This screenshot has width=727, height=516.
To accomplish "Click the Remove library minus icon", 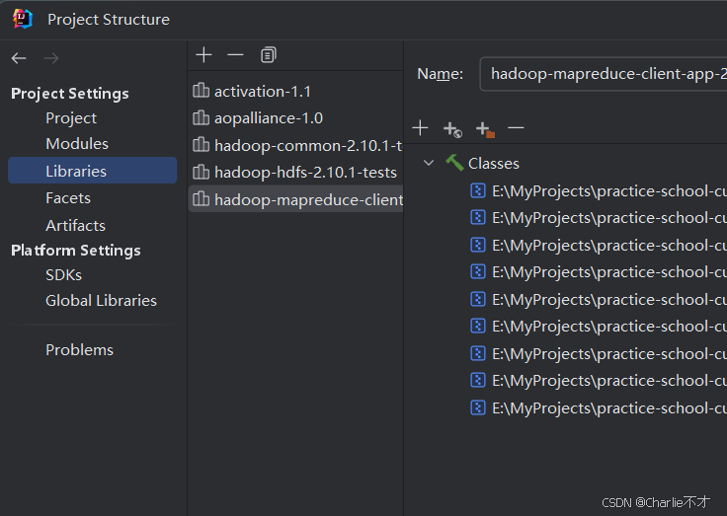I will (x=235, y=54).
